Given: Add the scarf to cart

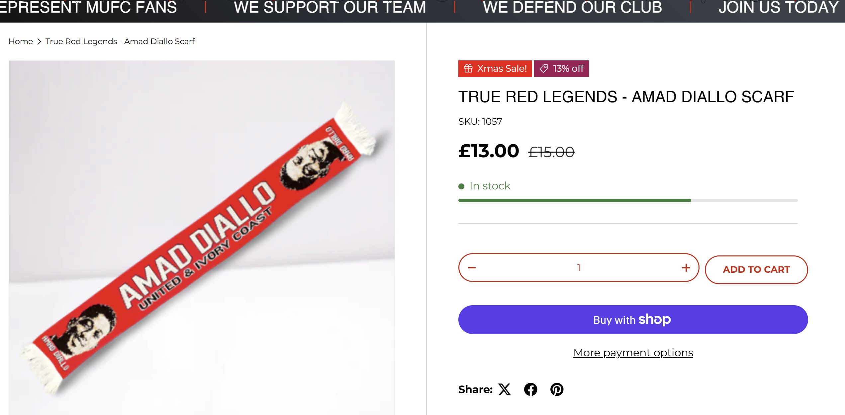Looking at the screenshot, I should pos(756,269).
